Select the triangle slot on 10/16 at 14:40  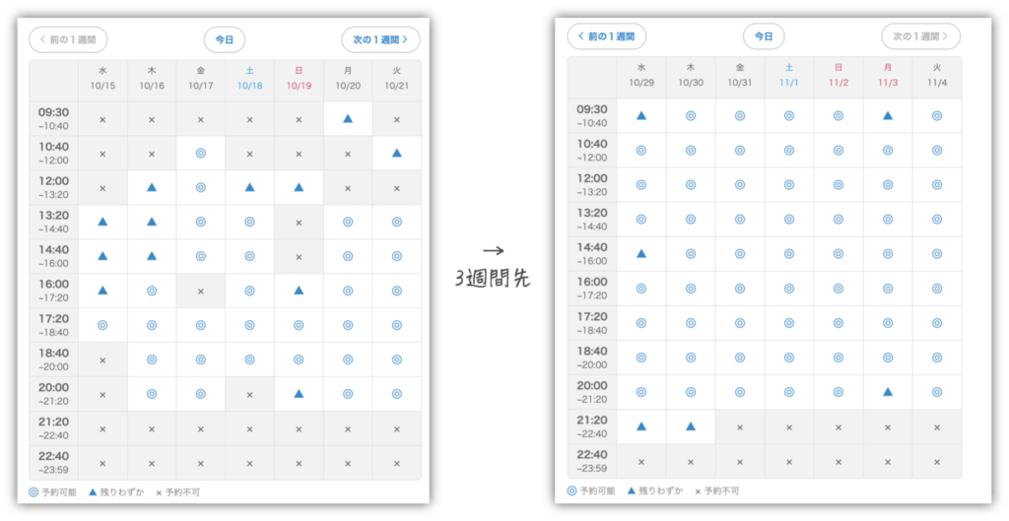pyautogui.click(x=152, y=256)
